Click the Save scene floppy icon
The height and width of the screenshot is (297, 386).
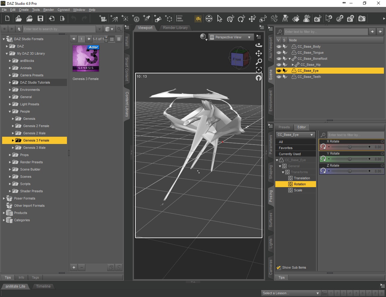pos(40,19)
